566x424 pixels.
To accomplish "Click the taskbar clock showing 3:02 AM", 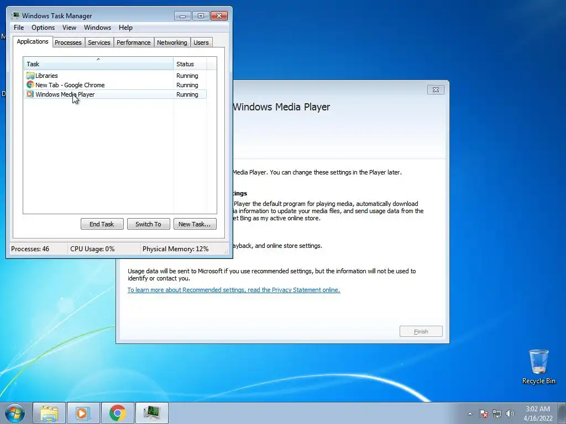I will point(538,414).
